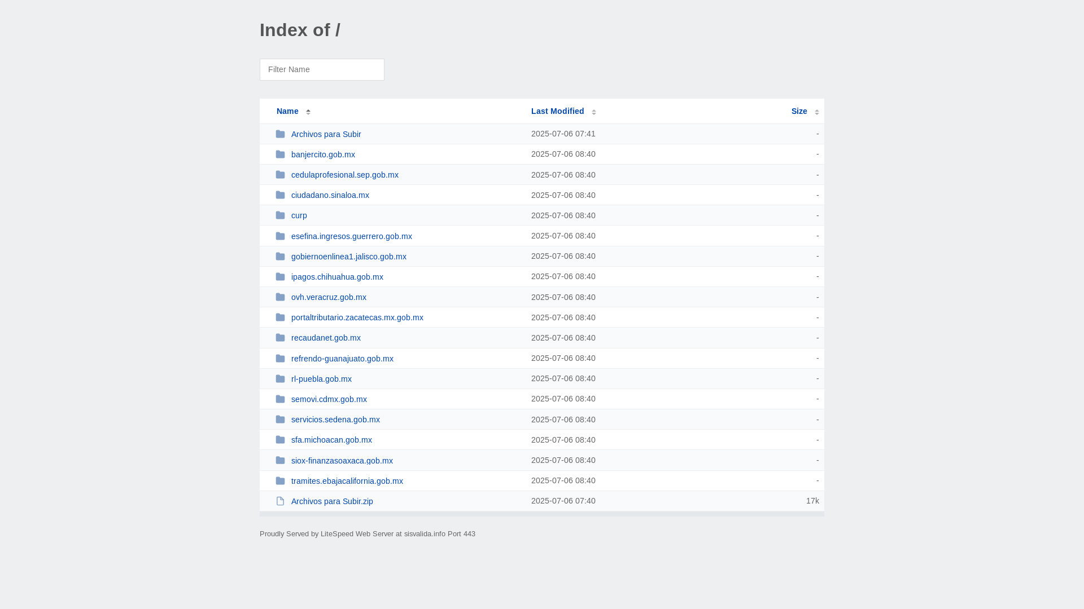Click the folder icon for ipagos.chihuahua.gob.mx

click(x=280, y=277)
